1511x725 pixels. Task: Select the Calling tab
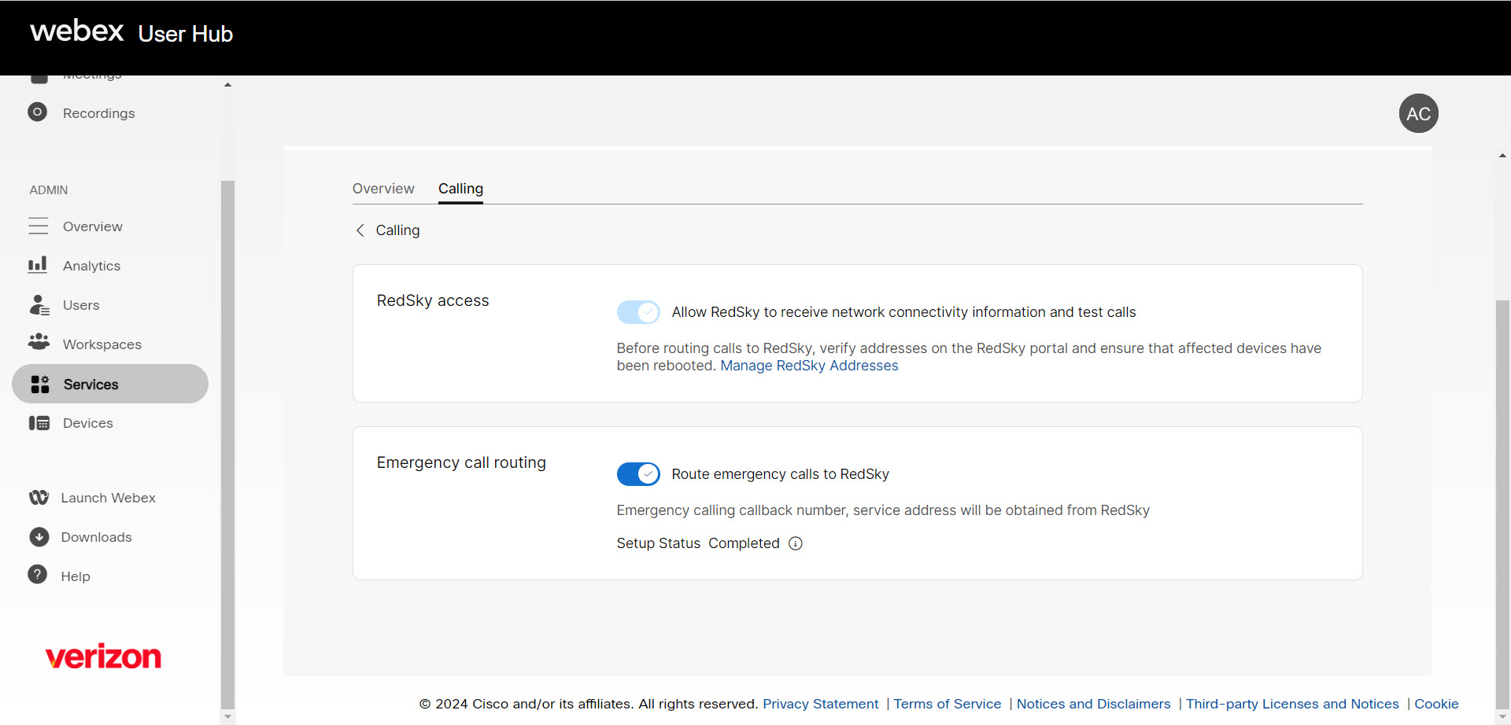click(460, 189)
